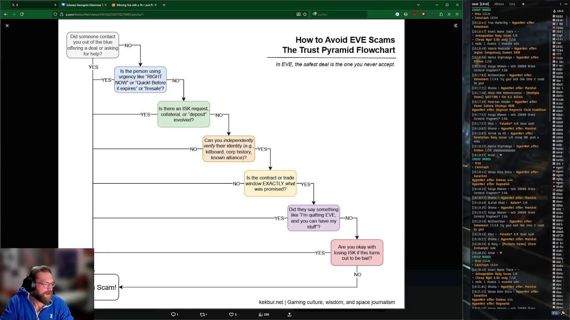
Task: Go back with the browser back arrow
Action: pos(5,14)
